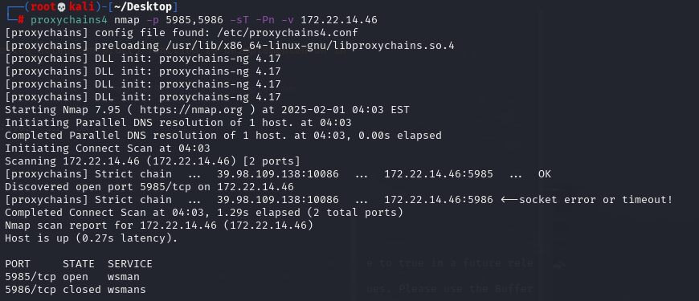
Task: Click the 'Starting Nmap 7.95' line
Action: [206, 109]
